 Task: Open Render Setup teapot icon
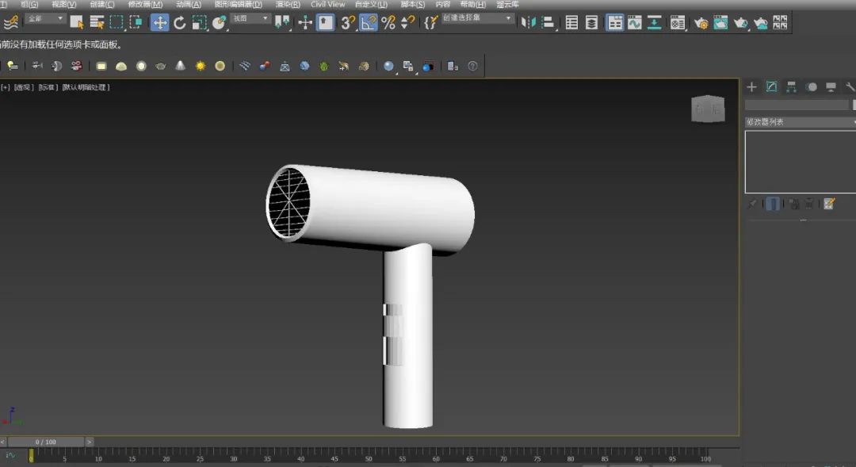[701, 22]
